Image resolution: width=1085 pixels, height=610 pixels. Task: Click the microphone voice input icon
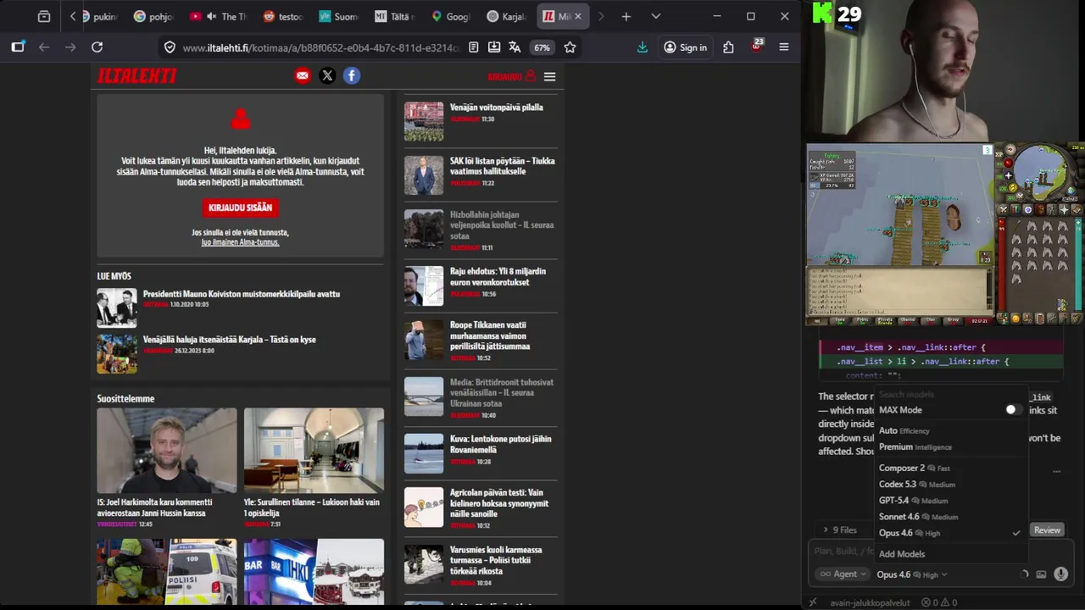click(x=1060, y=574)
